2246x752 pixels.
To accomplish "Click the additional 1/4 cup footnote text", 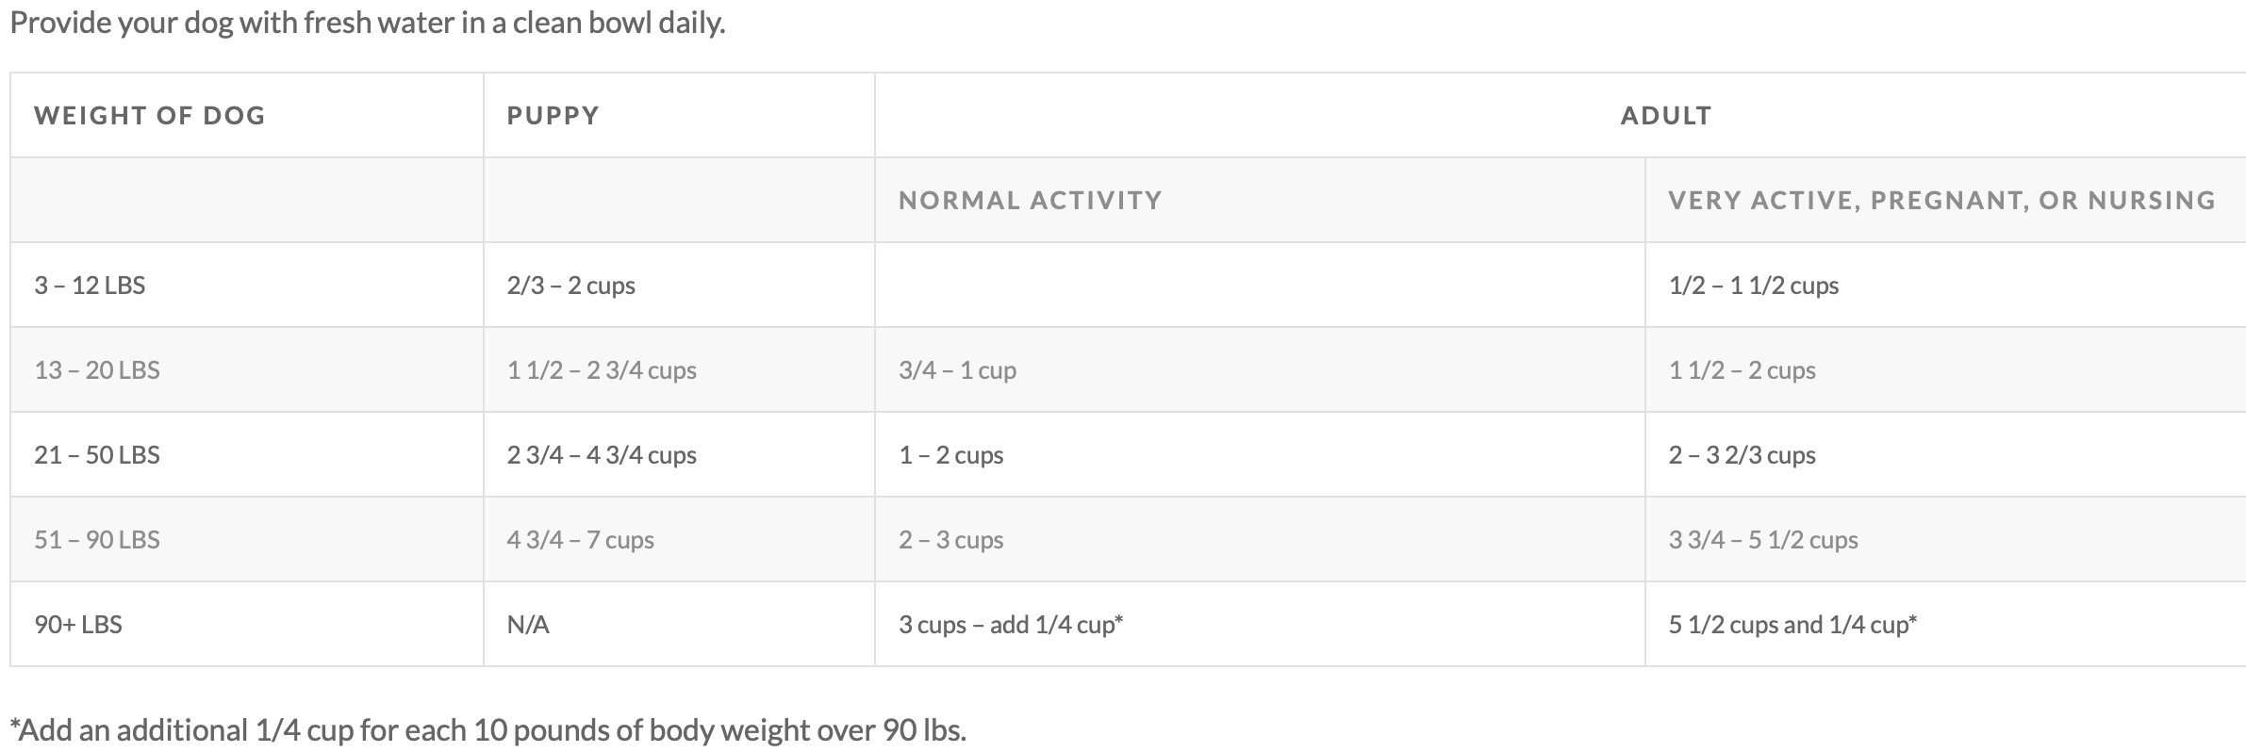I will (x=487, y=729).
